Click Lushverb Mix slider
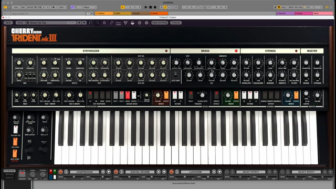336x189 pixels. (212, 177)
